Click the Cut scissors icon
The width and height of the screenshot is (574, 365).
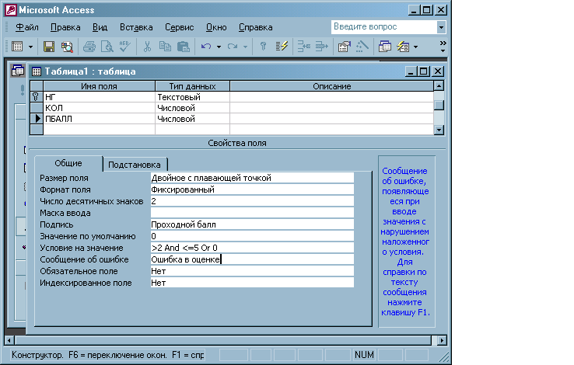click(147, 47)
